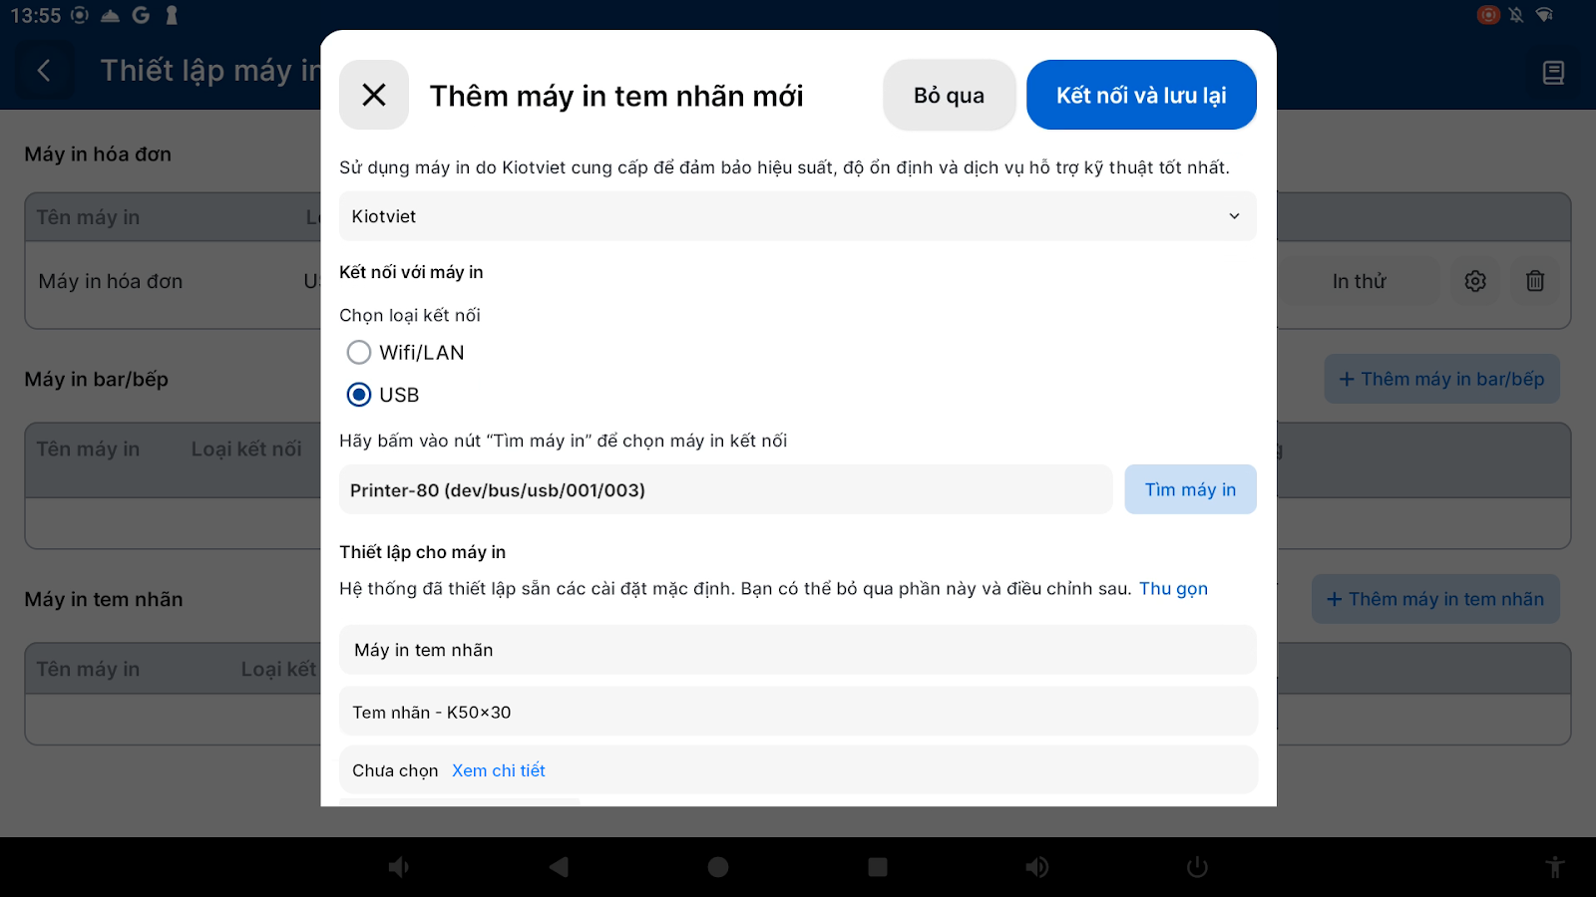This screenshot has height=897, width=1596.
Task: Open the Máy in tem nhãn type dropdown
Action: tap(797, 650)
